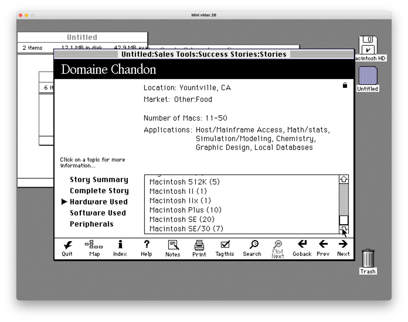Open the Notes icon
This screenshot has height=322, width=408.
pyautogui.click(x=173, y=248)
